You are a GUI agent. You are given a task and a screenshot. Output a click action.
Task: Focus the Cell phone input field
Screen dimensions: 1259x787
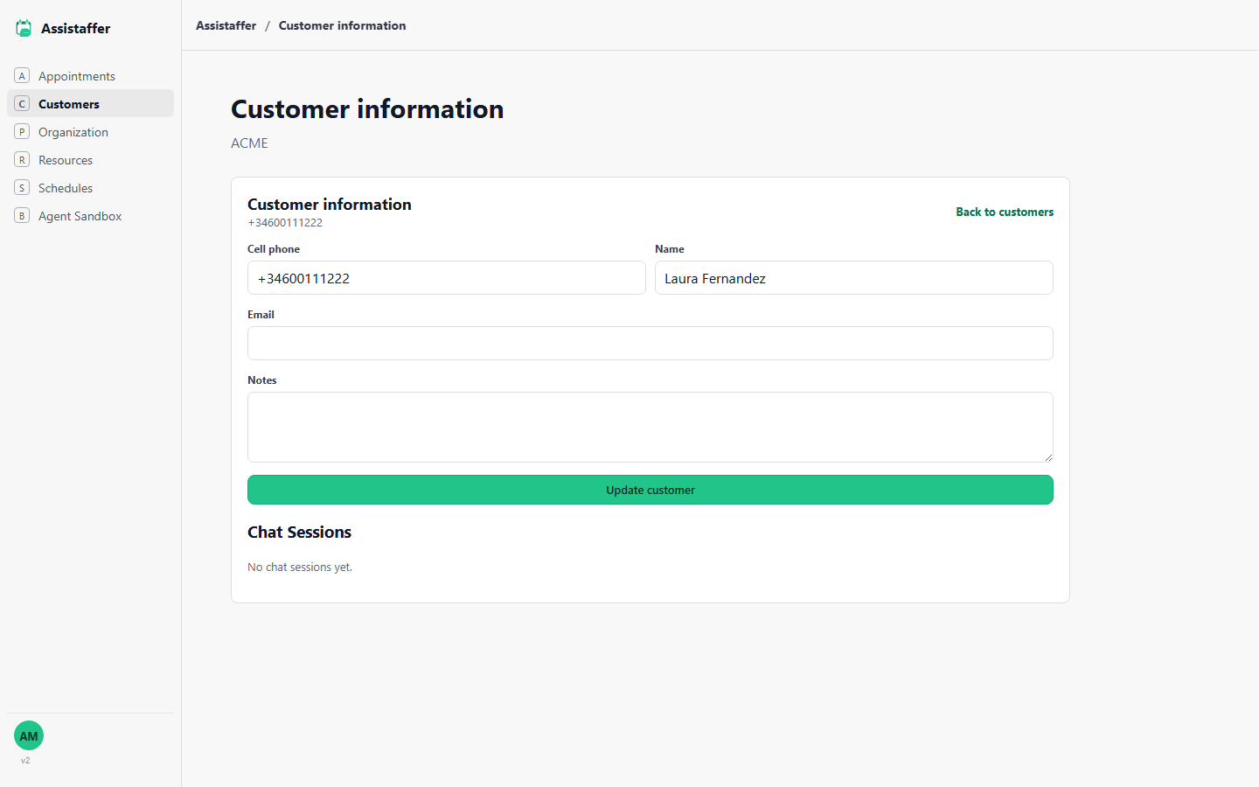447,278
